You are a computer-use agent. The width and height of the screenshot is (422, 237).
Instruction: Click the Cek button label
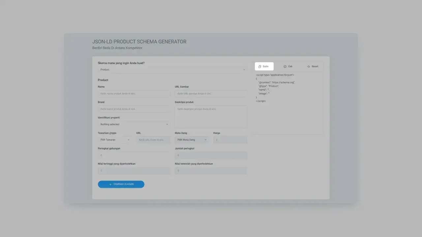290,66
